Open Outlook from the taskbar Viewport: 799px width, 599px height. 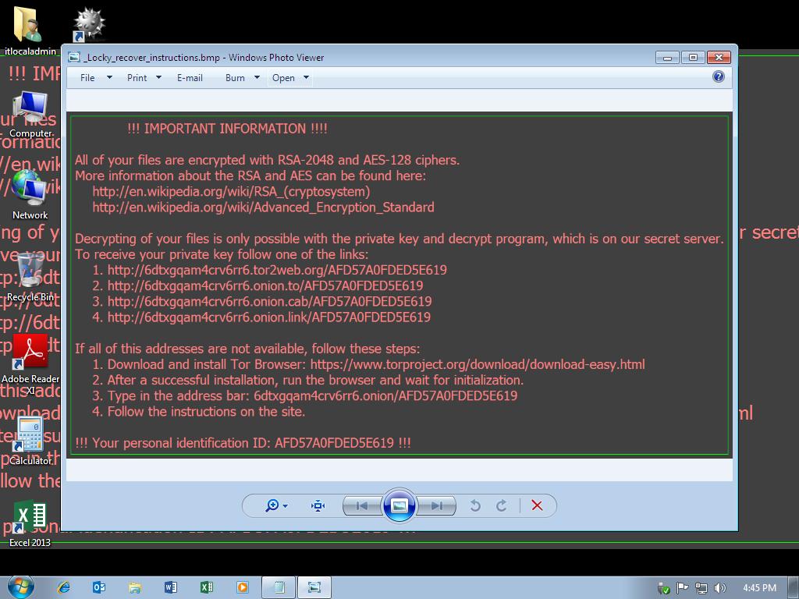pos(98,587)
